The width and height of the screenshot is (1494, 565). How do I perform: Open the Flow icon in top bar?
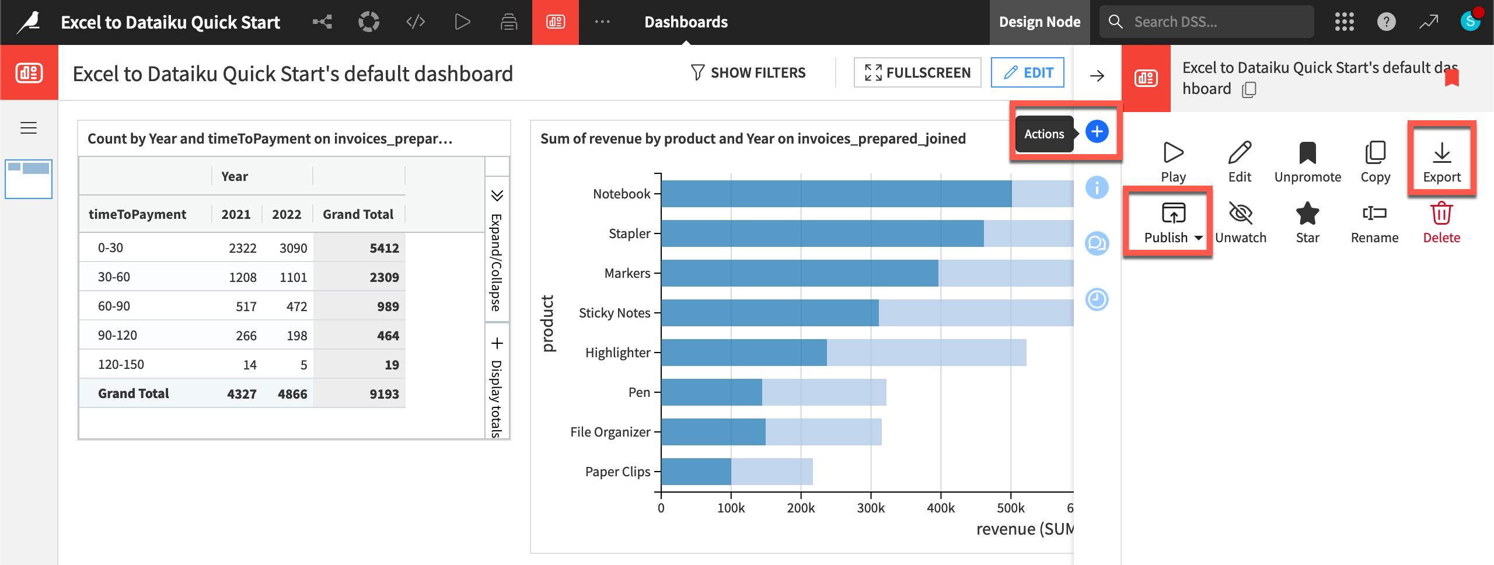tap(322, 22)
